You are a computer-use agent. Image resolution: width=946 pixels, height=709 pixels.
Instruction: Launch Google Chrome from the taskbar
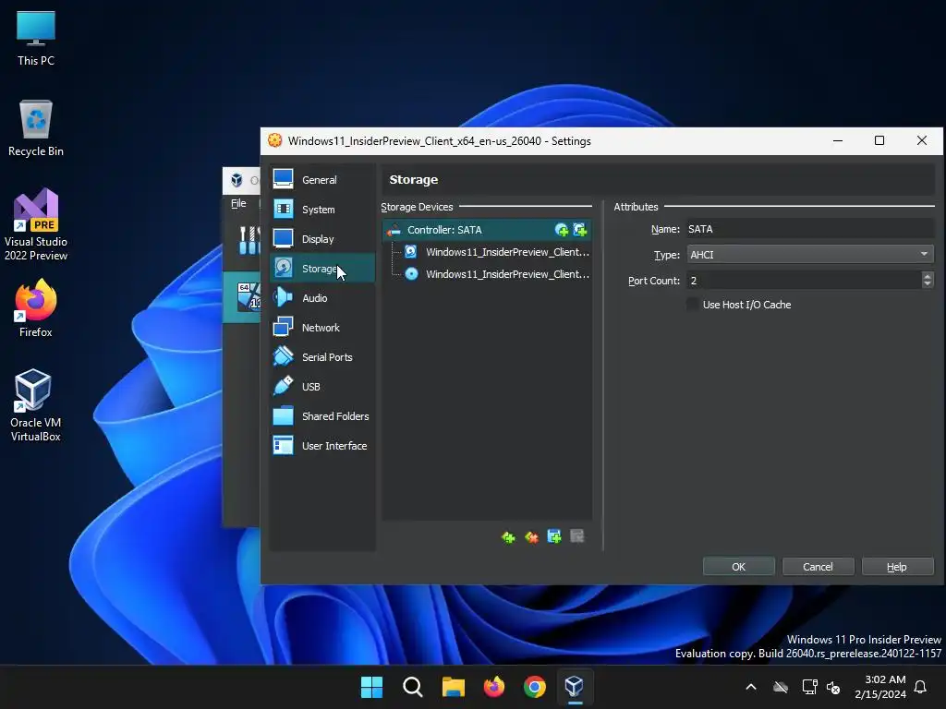pyautogui.click(x=535, y=687)
